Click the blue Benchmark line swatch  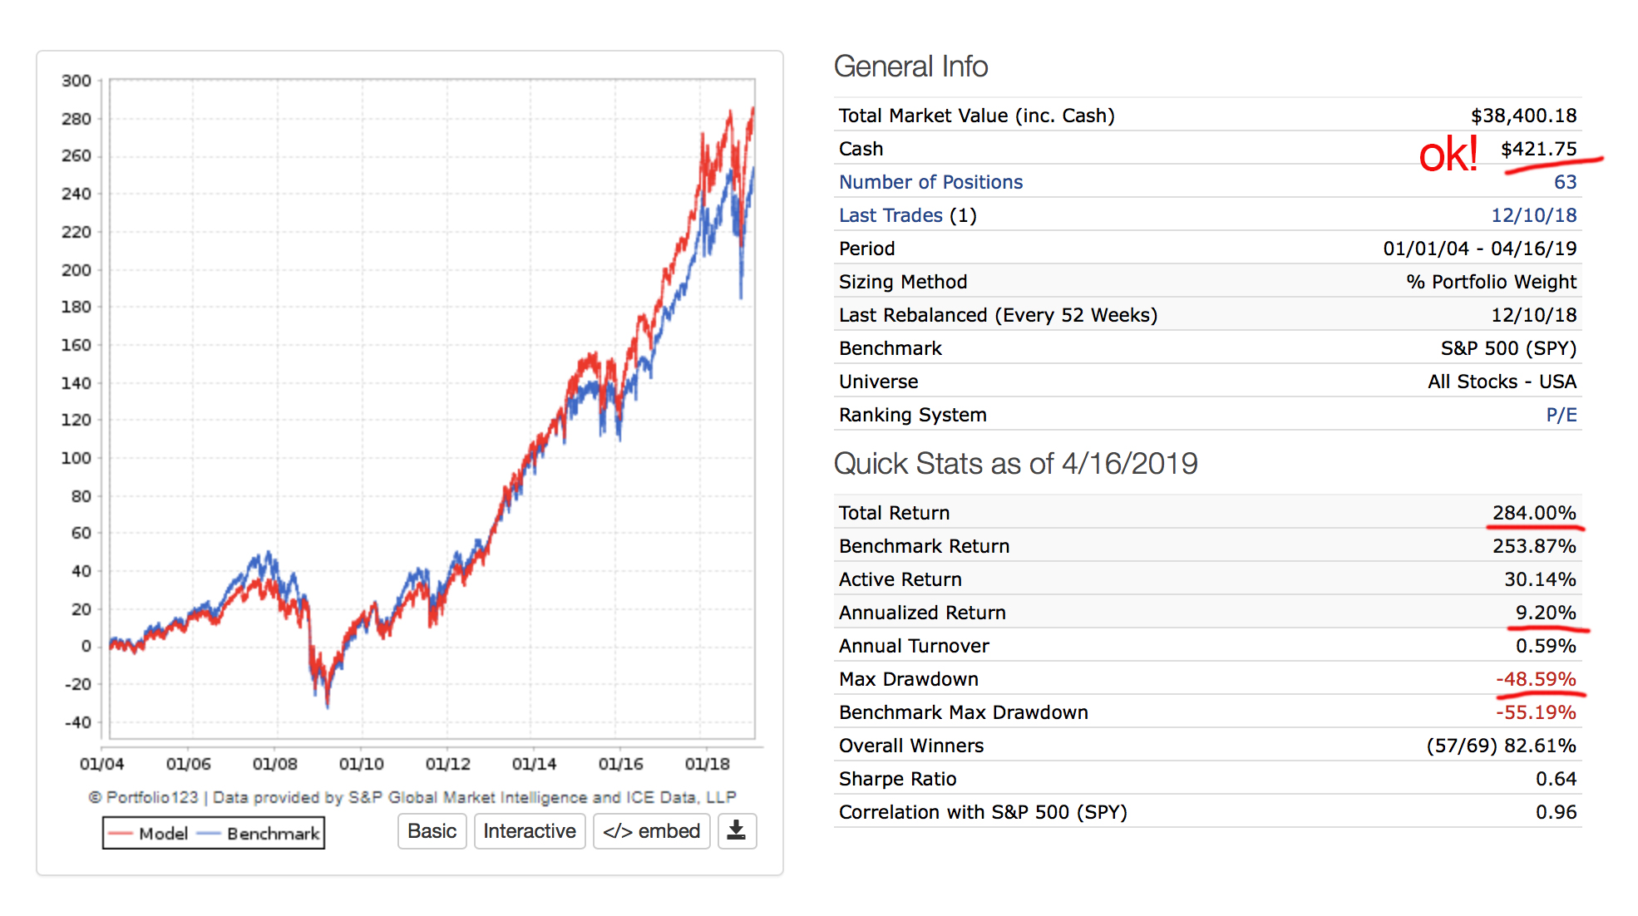click(209, 833)
